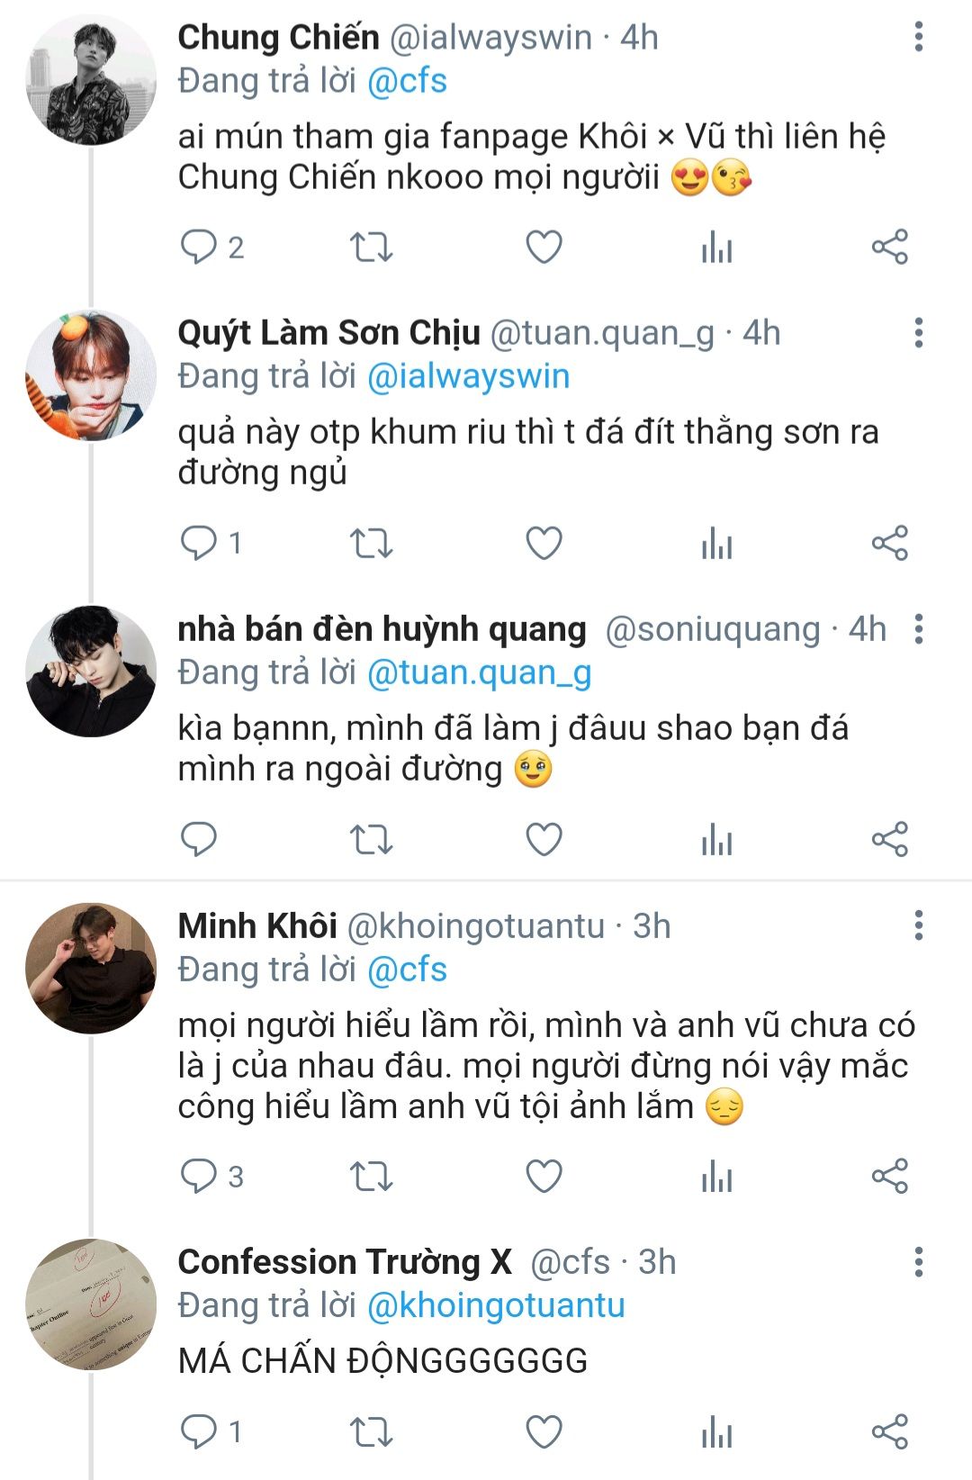The width and height of the screenshot is (972, 1480).
Task: Open more options menu on Minh Khôi's tweet
Action: coord(918,925)
